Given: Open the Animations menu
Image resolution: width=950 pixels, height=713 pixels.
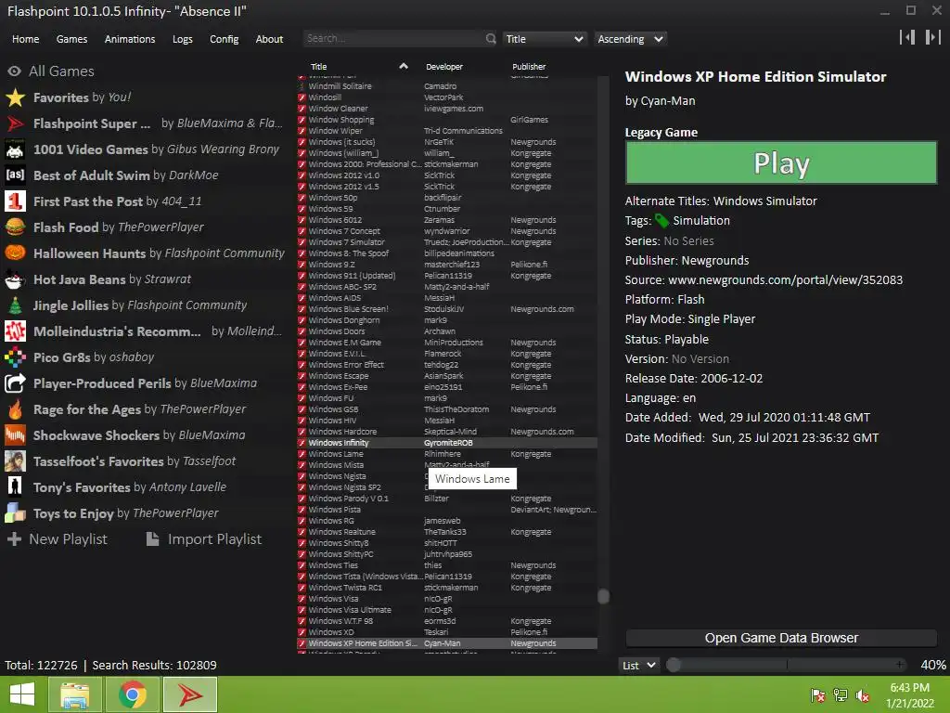Looking at the screenshot, I should click(x=130, y=39).
